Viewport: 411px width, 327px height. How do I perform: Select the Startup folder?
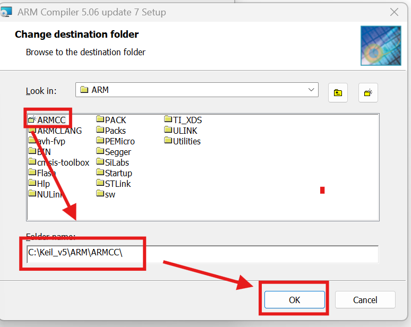click(x=114, y=173)
